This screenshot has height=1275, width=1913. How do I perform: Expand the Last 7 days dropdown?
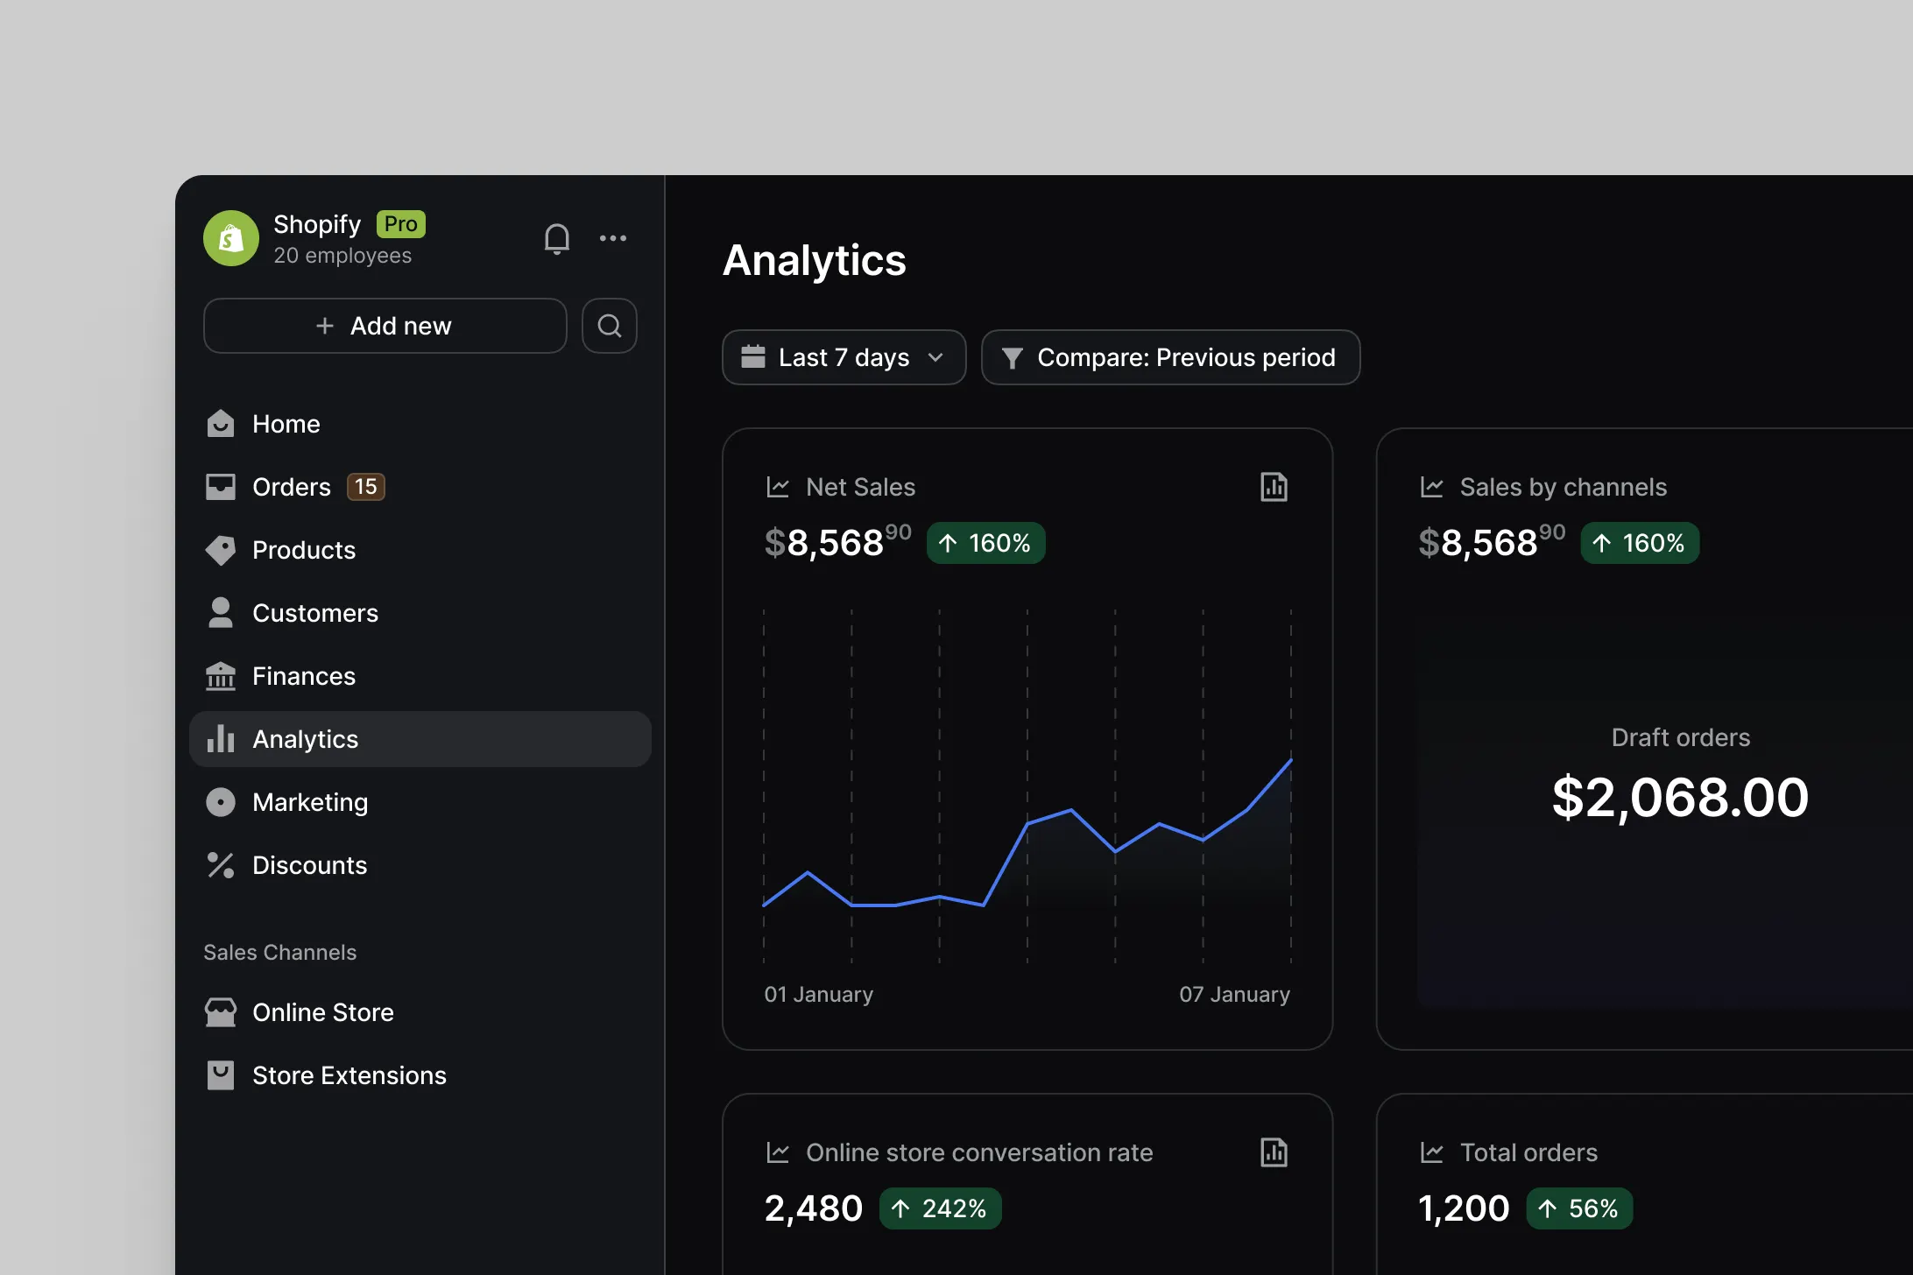(844, 357)
